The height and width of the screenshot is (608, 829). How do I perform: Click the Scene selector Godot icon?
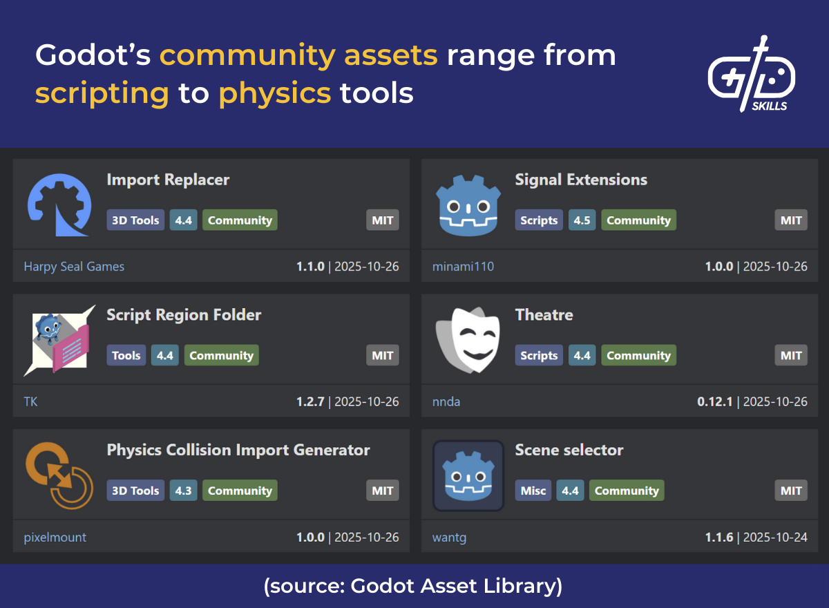468,475
